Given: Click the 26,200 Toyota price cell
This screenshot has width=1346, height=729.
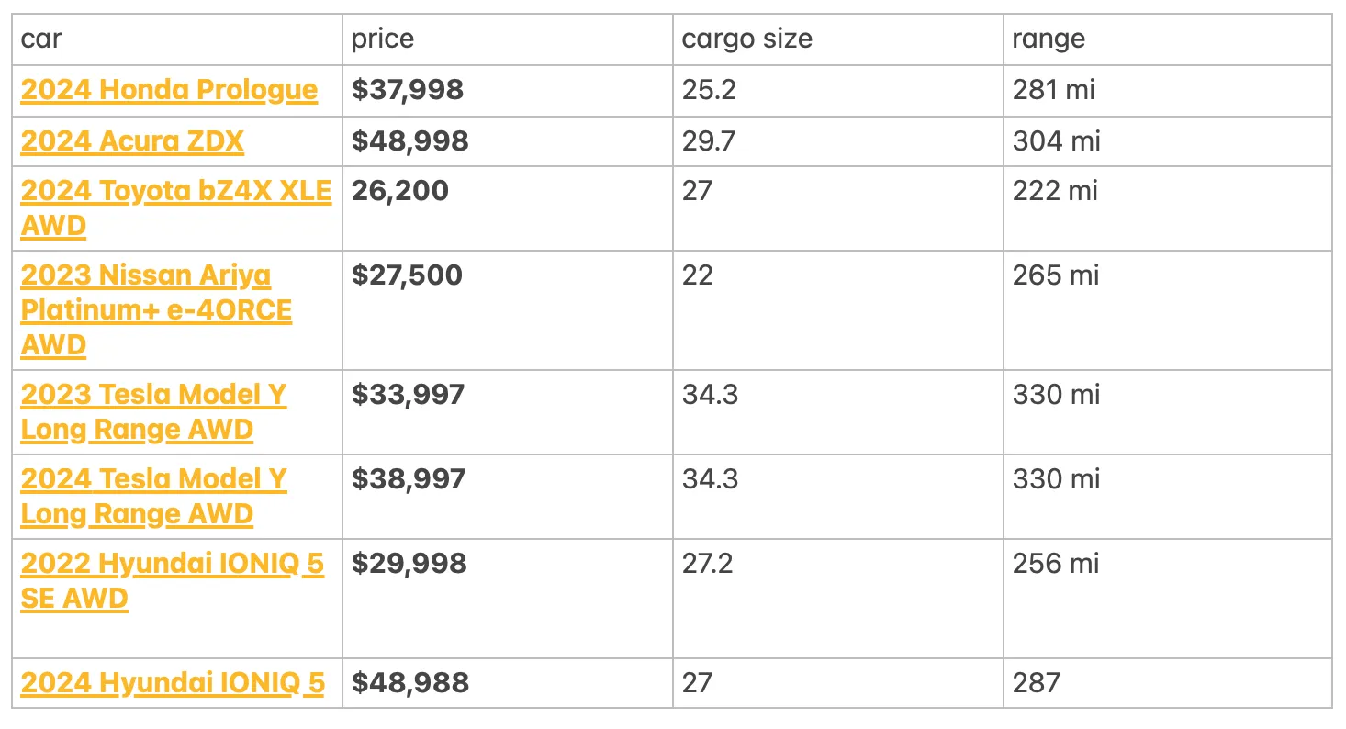Looking at the screenshot, I should [x=400, y=192].
